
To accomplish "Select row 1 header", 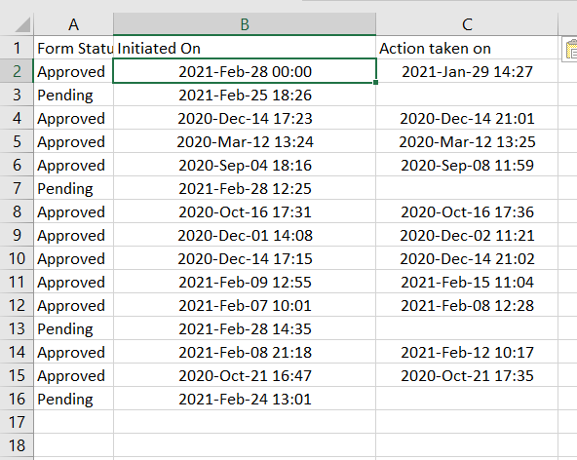I will coord(17,48).
